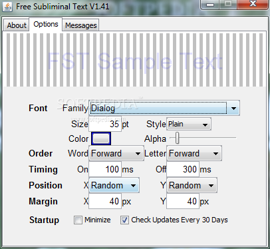The height and width of the screenshot is (249, 270).
Task: Click the Timing On milliseconds field
Action: point(105,169)
